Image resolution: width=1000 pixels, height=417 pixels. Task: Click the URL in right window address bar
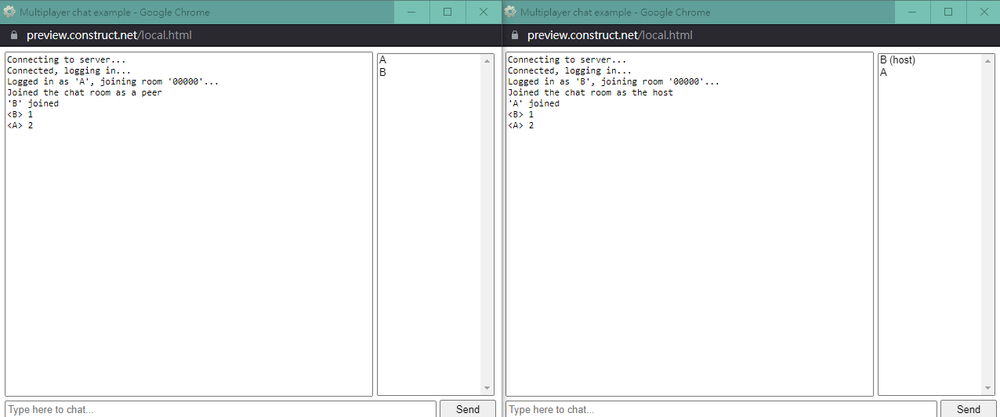tap(610, 35)
